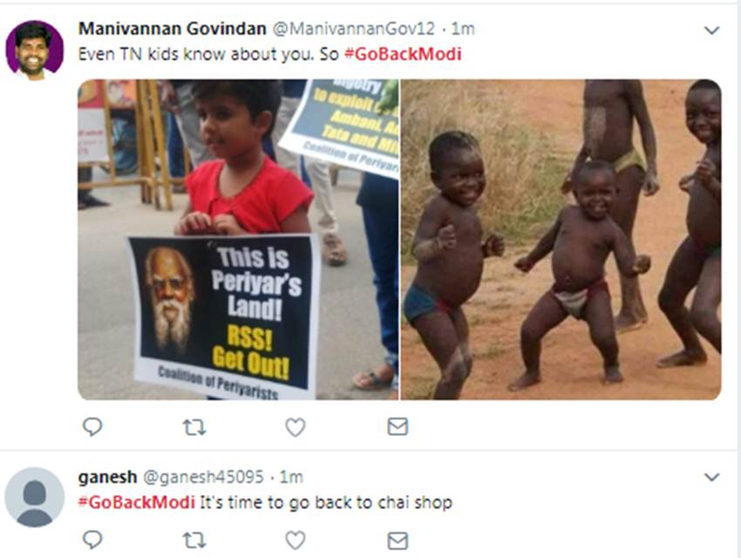Reply to ganesh's tweet

tap(92, 541)
